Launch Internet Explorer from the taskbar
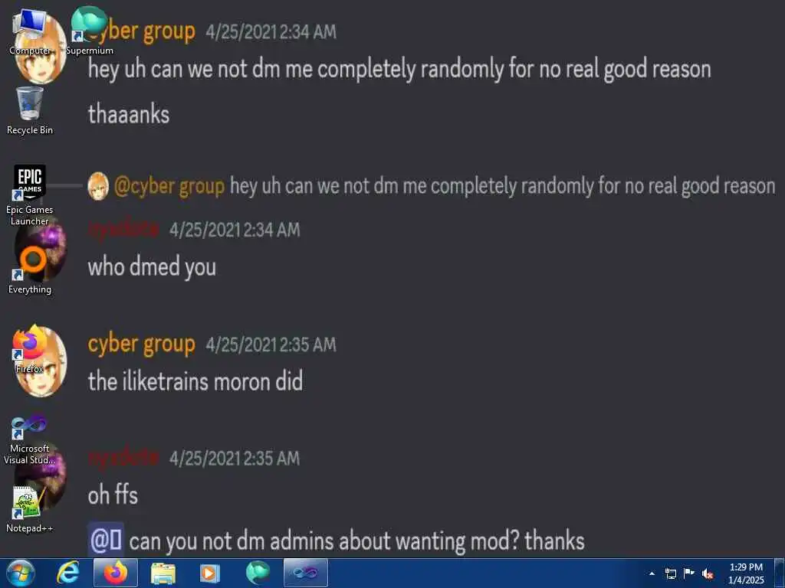785x588 pixels. pos(68,573)
